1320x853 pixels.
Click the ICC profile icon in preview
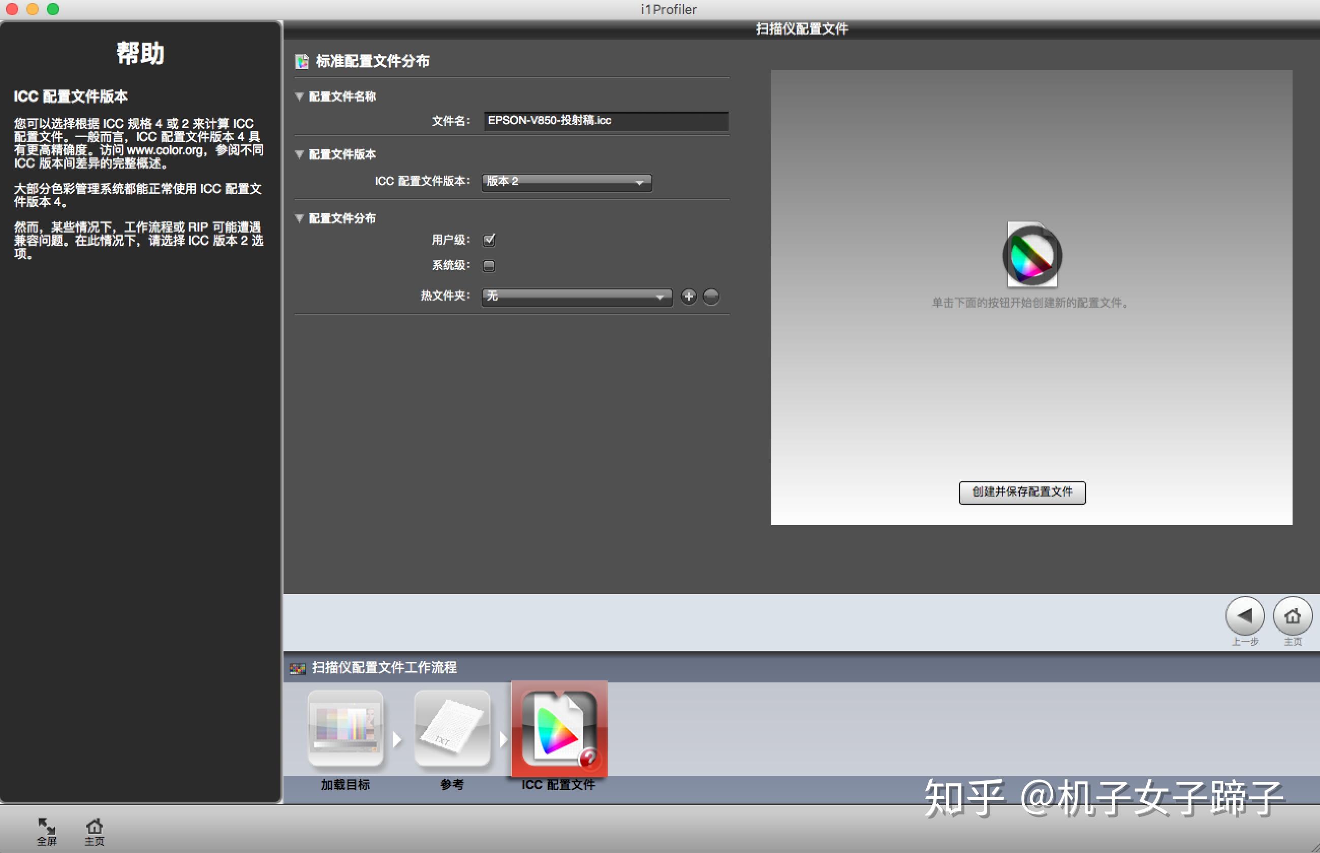1032,255
